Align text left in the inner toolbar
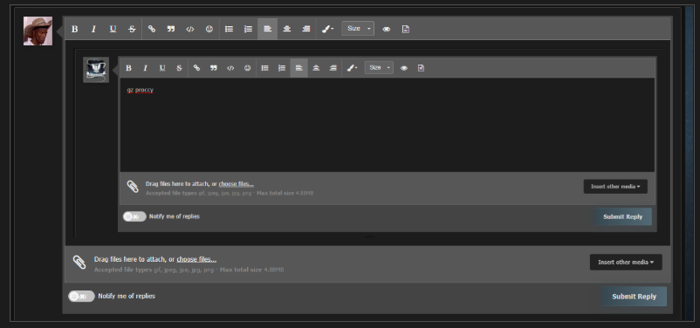The height and width of the screenshot is (328, 700). (299, 68)
